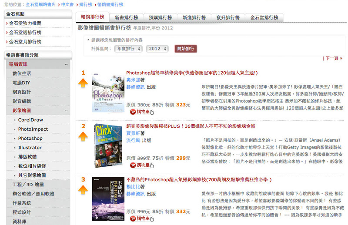Screen dimensions: 348x225
Task: Click the orange up arrow for rank 1
Action: [83, 83]
